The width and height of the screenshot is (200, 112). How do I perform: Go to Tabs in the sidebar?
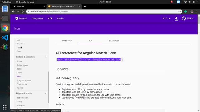[19, 48]
